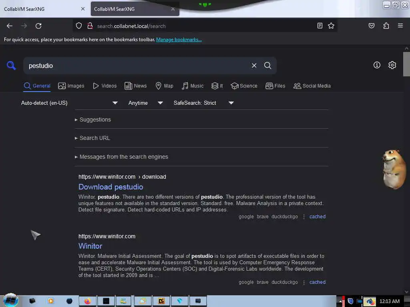The height and width of the screenshot is (307, 410).
Task: Open the SearXNG about info icon
Action: (376, 65)
